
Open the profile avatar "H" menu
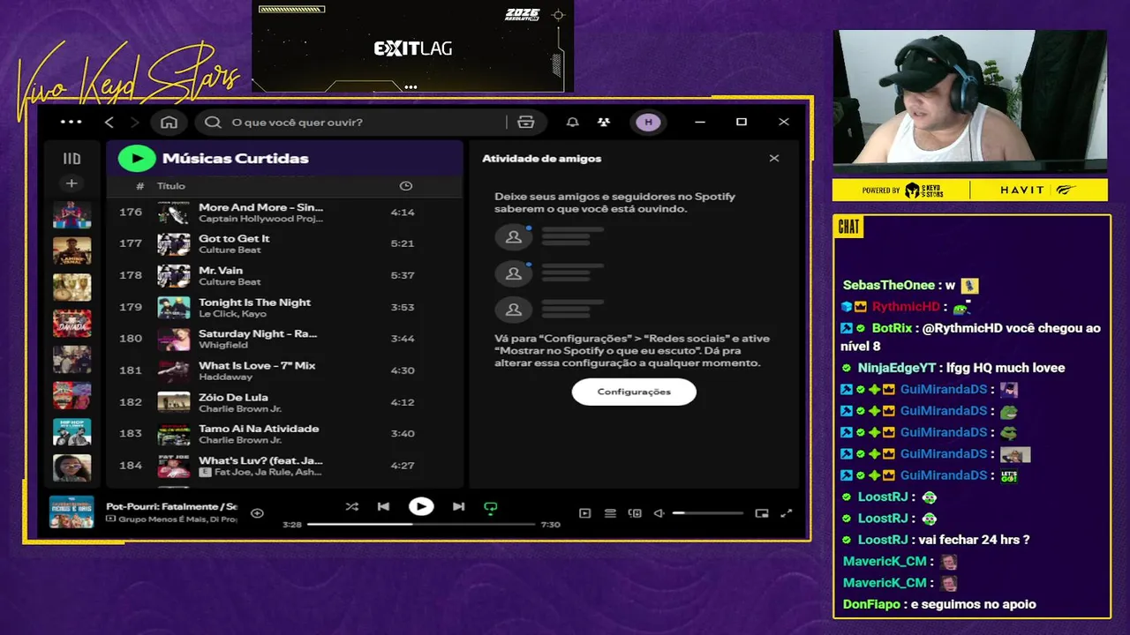coord(649,122)
